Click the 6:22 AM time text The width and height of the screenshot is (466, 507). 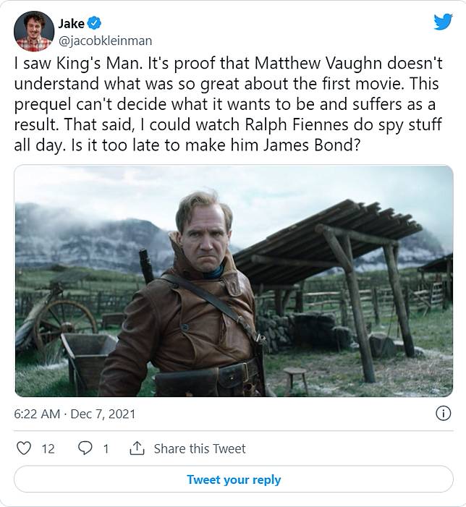(x=37, y=414)
